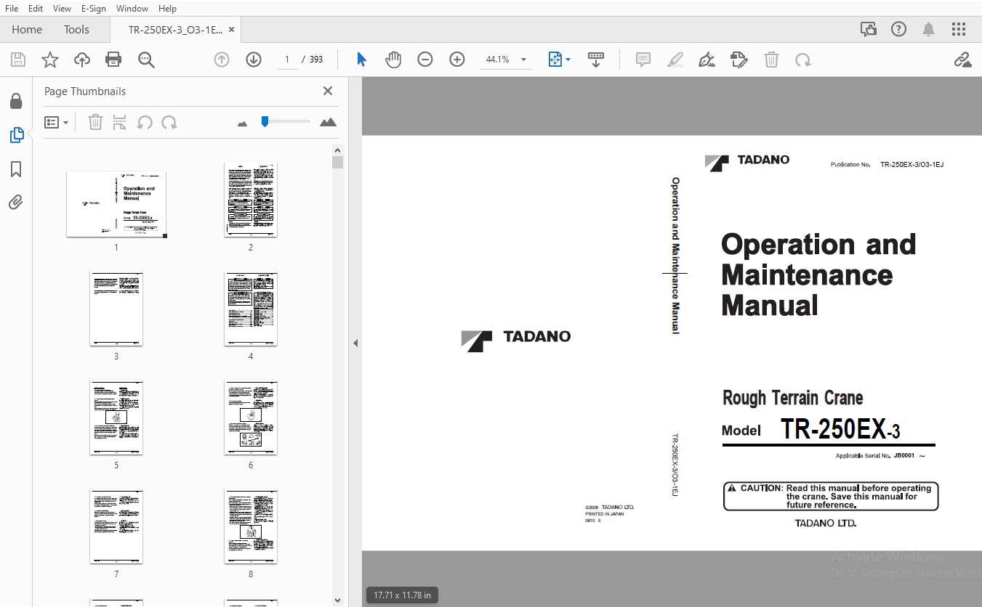Go to the next page

click(254, 60)
